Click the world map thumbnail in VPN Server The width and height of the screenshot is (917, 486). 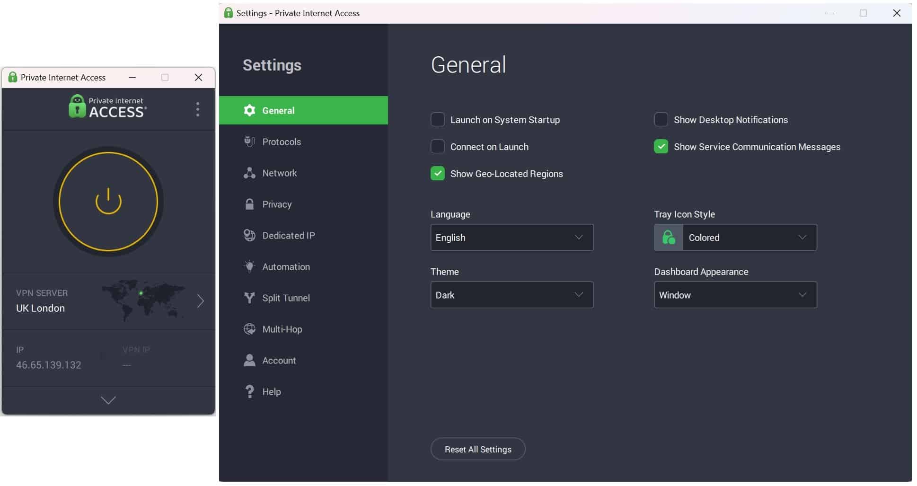tap(144, 300)
